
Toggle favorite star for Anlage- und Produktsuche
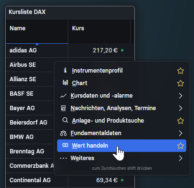[x=181, y=121]
